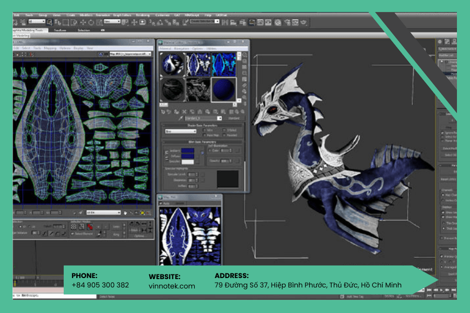This screenshot has width=470, height=313.
Task: Open the map selection dropdown in UV editor
Action: point(130,54)
